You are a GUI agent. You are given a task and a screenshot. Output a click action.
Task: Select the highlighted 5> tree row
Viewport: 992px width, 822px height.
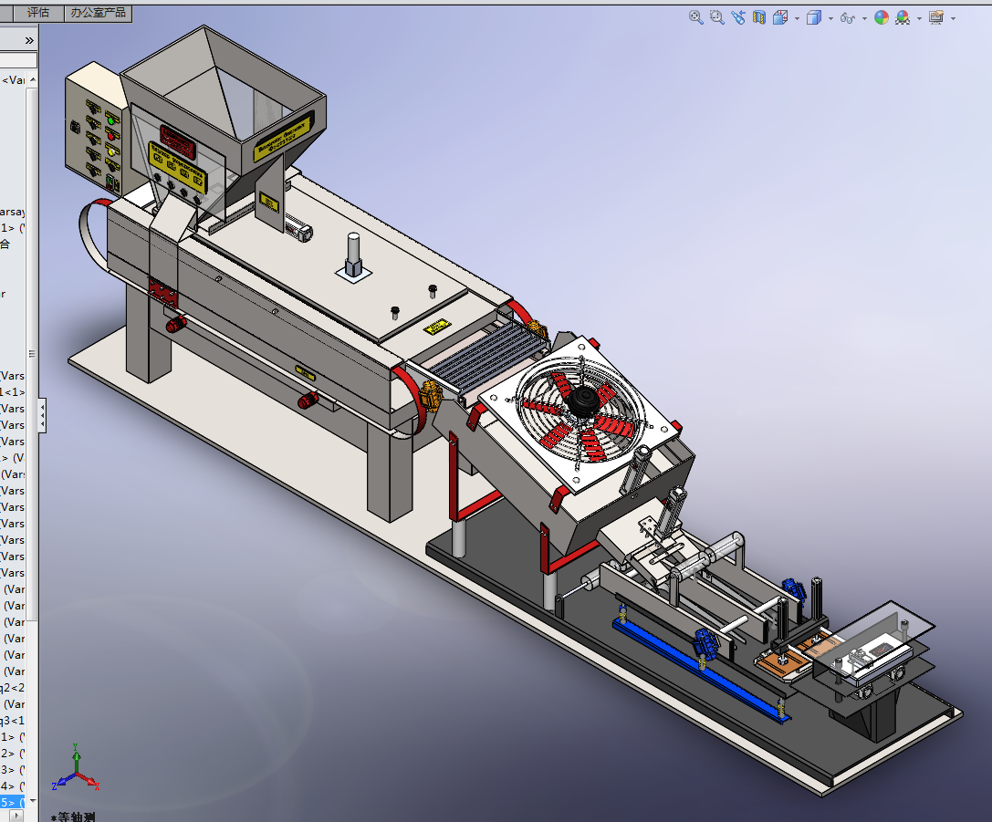12,803
